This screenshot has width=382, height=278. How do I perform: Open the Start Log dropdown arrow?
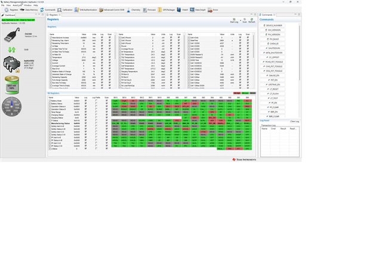pos(241,20)
